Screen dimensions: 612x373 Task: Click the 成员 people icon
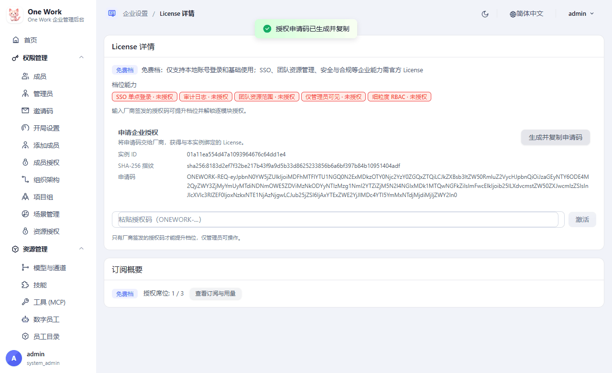pos(25,77)
